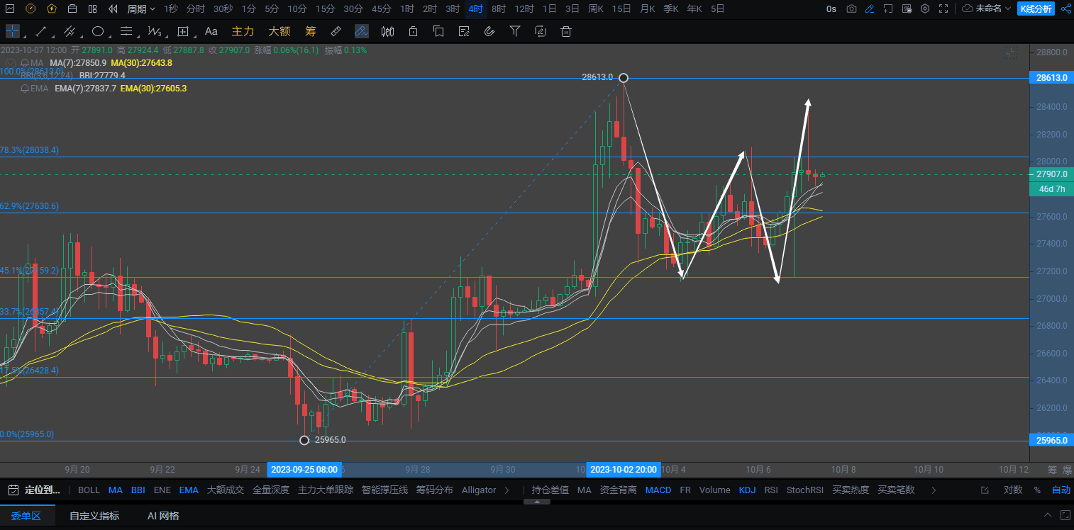Image resolution: width=1074 pixels, height=530 pixels.
Task: Take a chart screenshot with camera icon
Action: pos(851,9)
